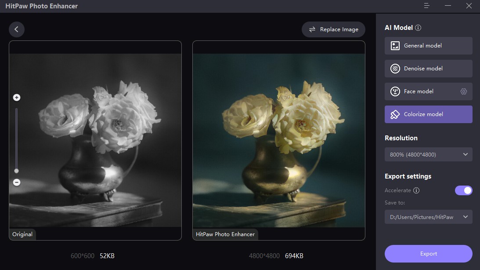Click the back arrow button
This screenshot has height=270, width=480.
[17, 29]
